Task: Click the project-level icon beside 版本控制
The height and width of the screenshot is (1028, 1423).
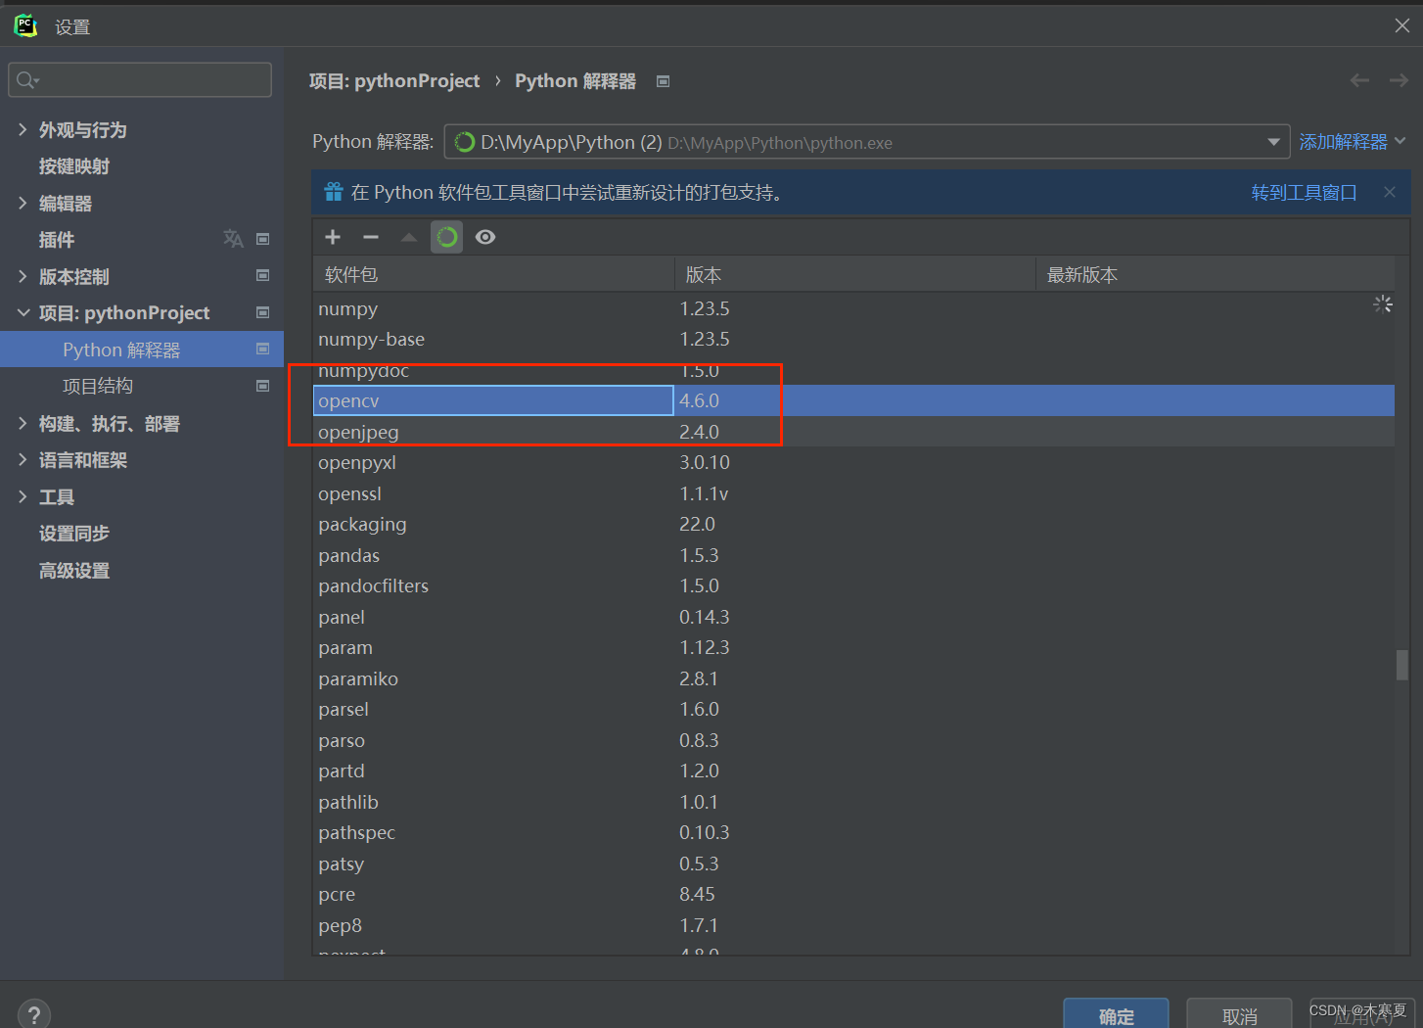Action: coord(262,276)
